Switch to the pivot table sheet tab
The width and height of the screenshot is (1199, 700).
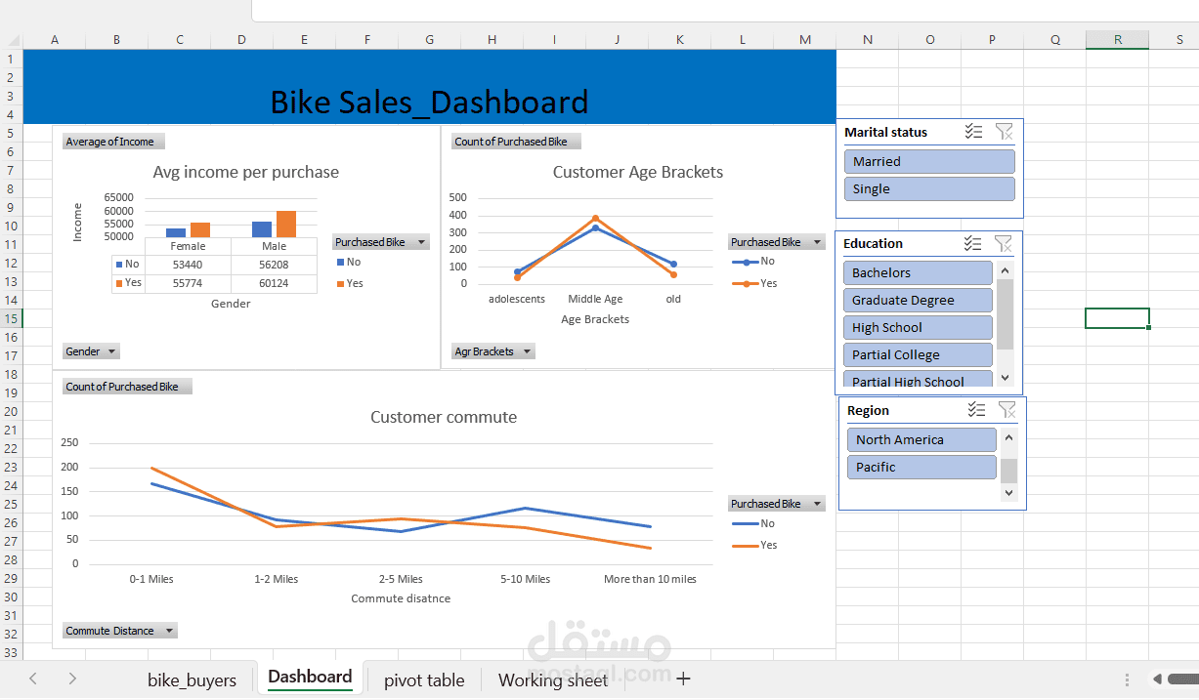coord(424,679)
